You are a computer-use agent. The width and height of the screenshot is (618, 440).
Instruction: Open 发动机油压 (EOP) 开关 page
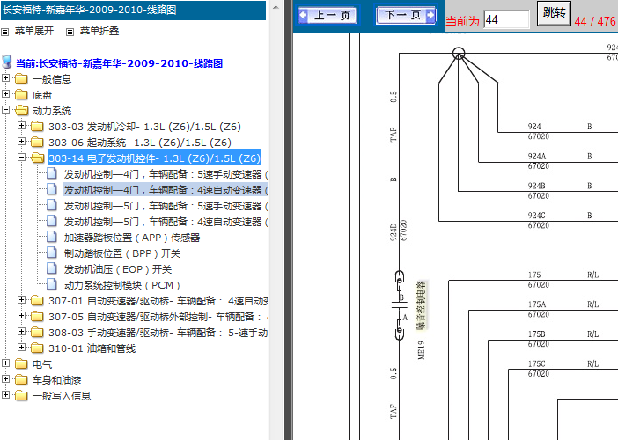point(118,269)
